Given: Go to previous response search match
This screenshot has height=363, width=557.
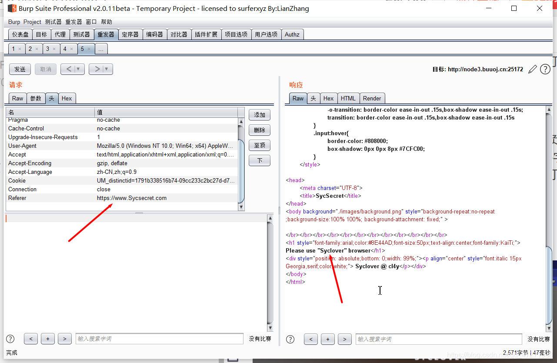Looking at the screenshot, I should pyautogui.click(x=311, y=339).
